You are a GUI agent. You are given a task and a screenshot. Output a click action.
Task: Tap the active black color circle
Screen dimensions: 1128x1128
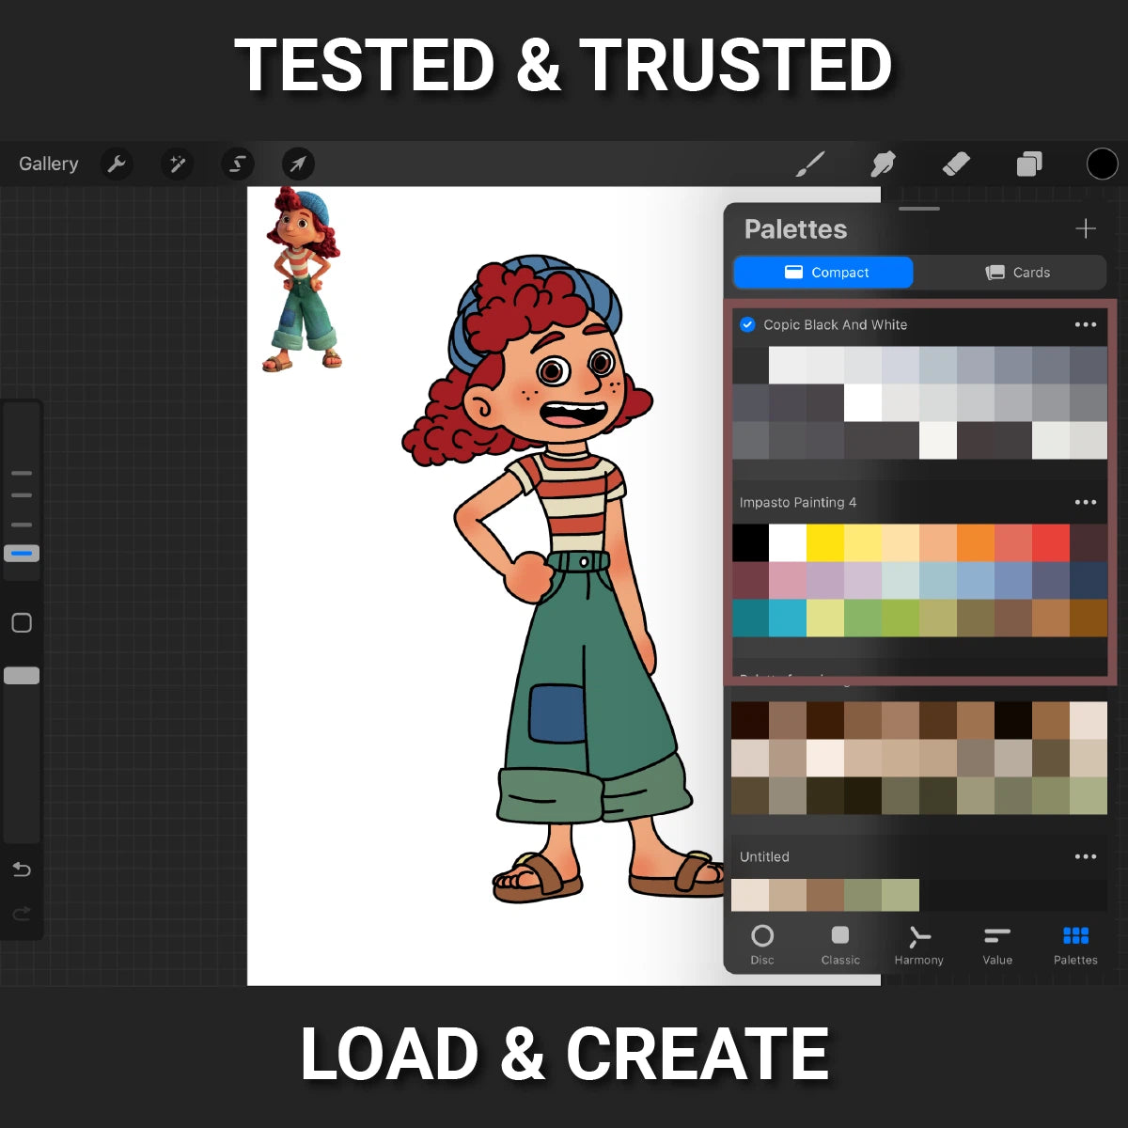(1102, 164)
